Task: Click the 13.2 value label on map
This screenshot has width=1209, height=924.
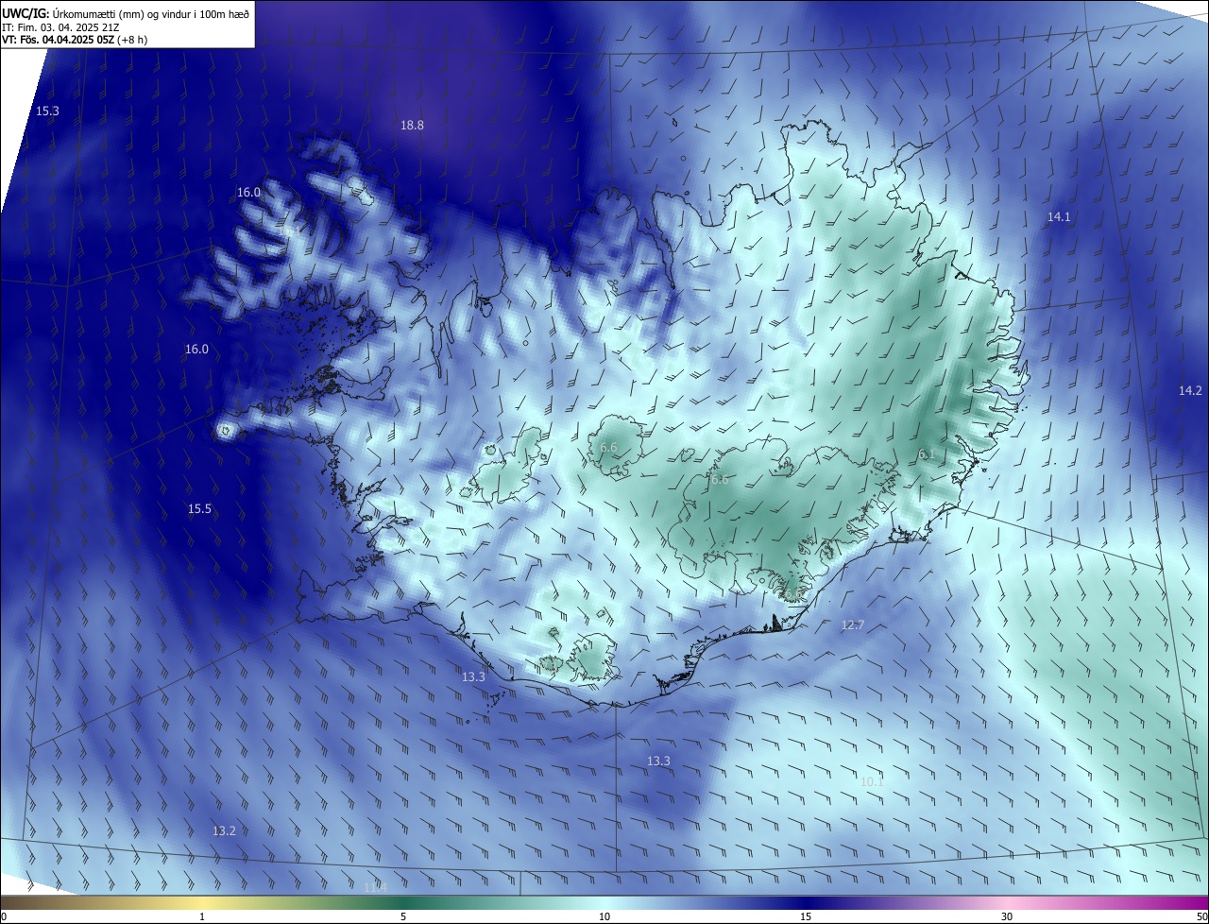Action: (x=224, y=831)
